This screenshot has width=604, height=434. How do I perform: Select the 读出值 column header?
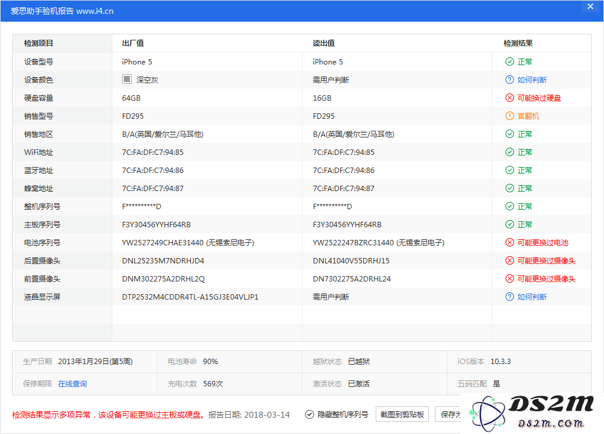click(324, 43)
